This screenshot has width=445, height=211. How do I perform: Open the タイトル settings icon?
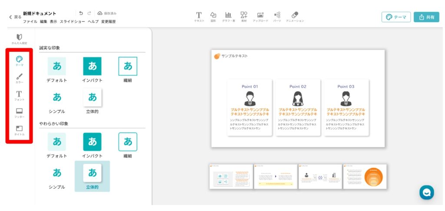19,130
